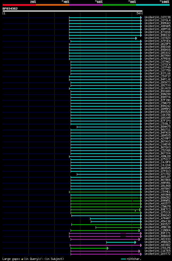Select hit label UniRef100_C6KI56
The height and width of the screenshot is (261, 172).
click(x=157, y=115)
